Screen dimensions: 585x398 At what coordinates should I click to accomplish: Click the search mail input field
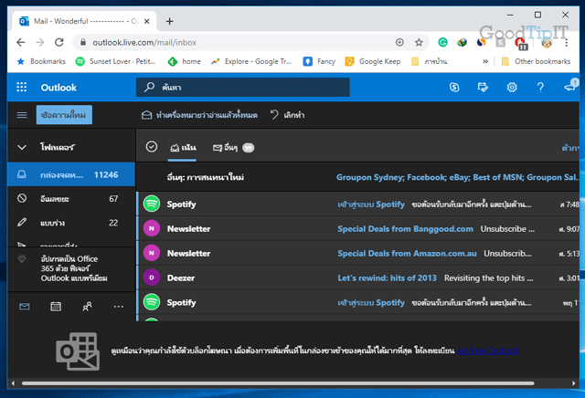click(x=243, y=88)
